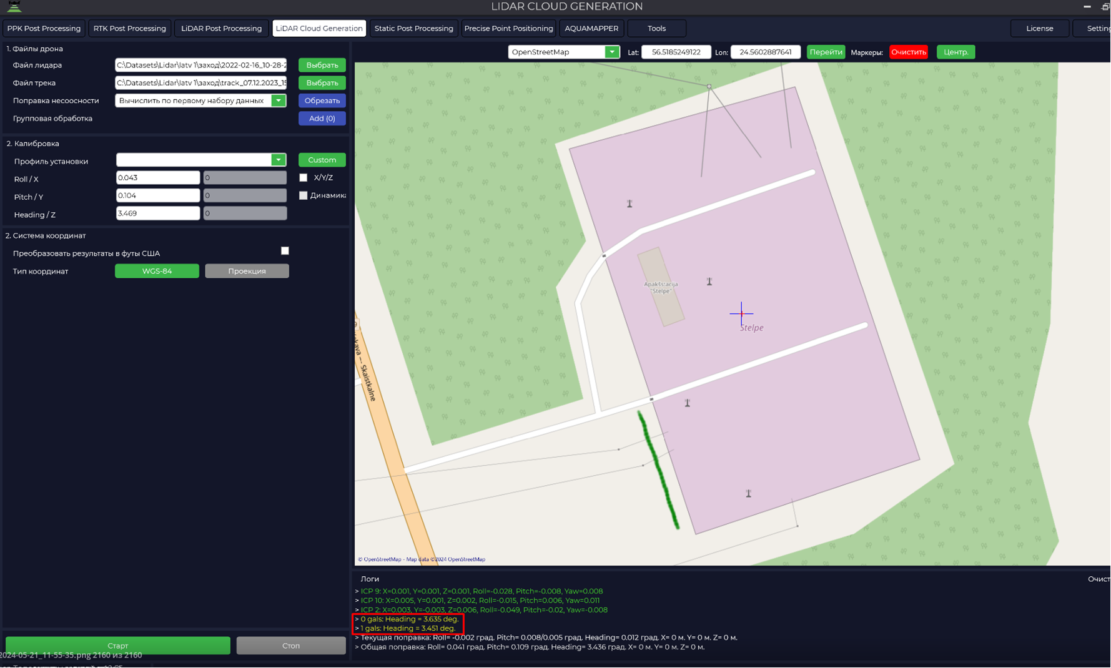Expand the Профиль установки dropdown arrow

279,160
